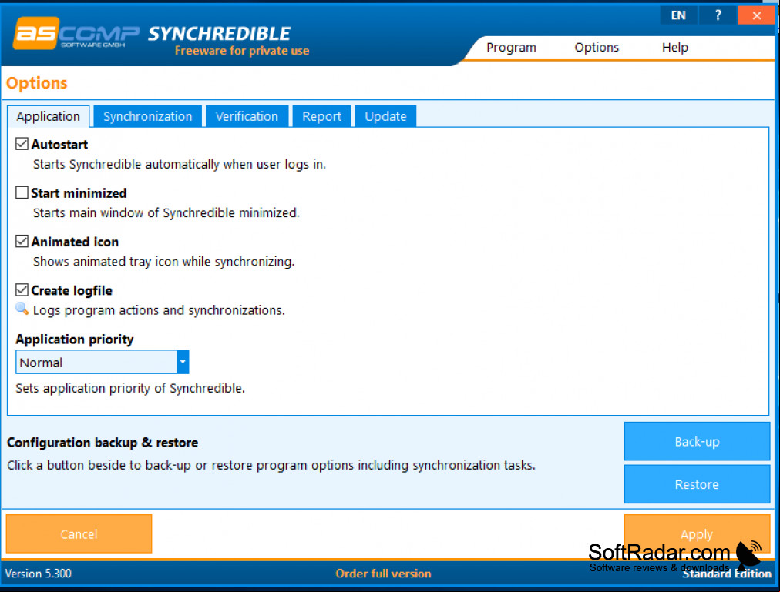This screenshot has width=780, height=592.
Task: Switch to the Verification tab
Action: [x=247, y=116]
